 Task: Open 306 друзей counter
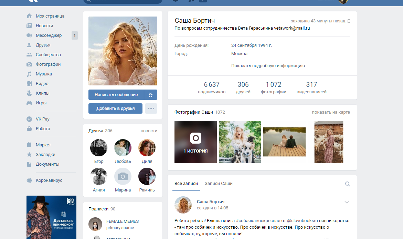[243, 88]
